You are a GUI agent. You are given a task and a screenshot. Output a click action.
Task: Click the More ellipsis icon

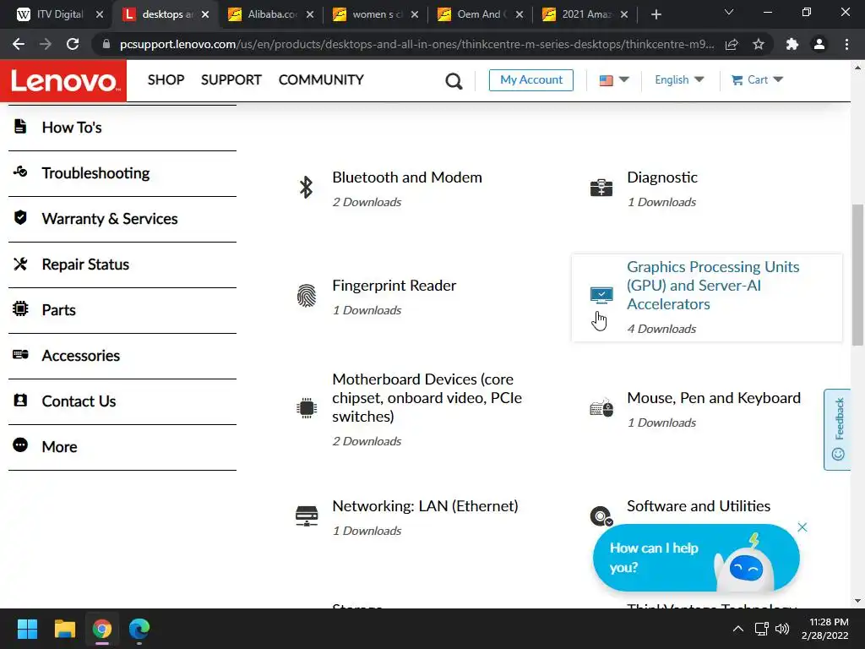20,444
